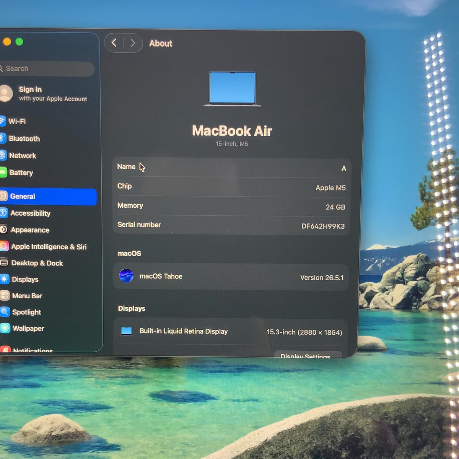The width and height of the screenshot is (459, 459).
Task: Open the green Battery icon
Action: click(3, 172)
